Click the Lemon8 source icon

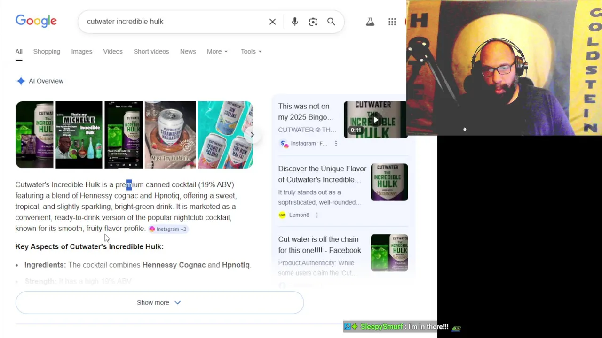(x=282, y=215)
